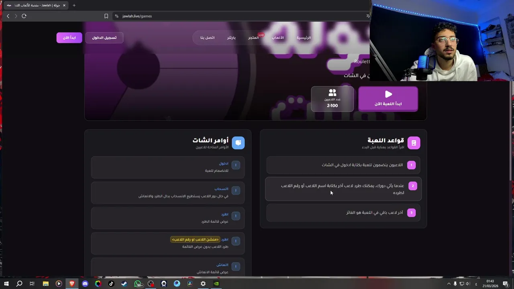Click the purple number 2 rule badge
Screen dimensions: 514x289
pyautogui.click(x=412, y=186)
